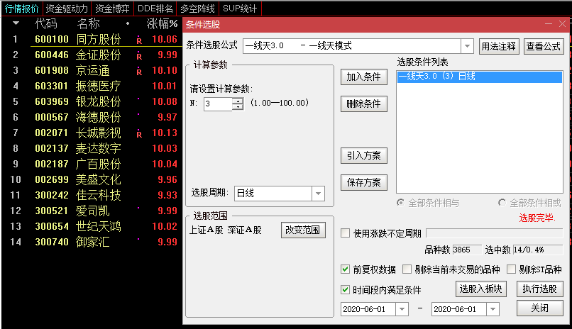Enable 剔除ST品种 checkbox
The height and width of the screenshot is (329, 572).
click(511, 269)
